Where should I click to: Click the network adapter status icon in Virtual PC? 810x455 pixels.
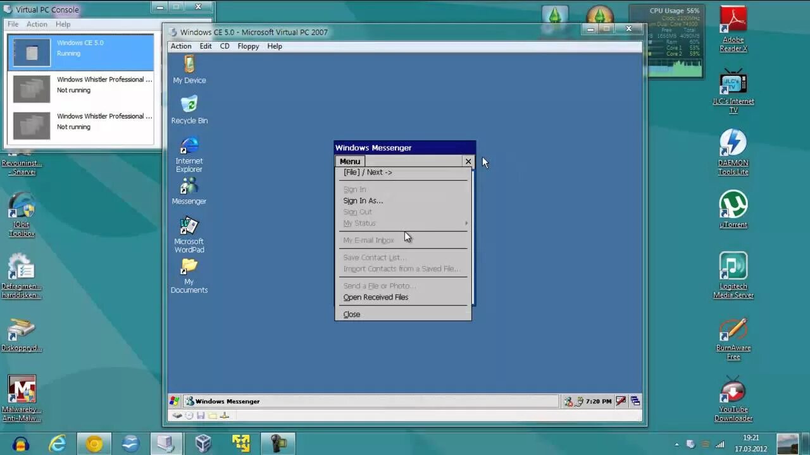pos(224,415)
